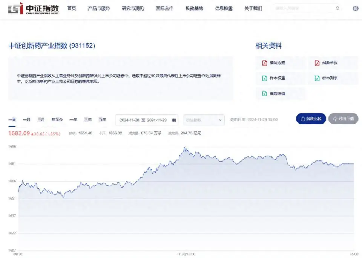Click the PDF icon beside 编制方案
Viewport: 362px width, 258px height.
click(x=265, y=63)
